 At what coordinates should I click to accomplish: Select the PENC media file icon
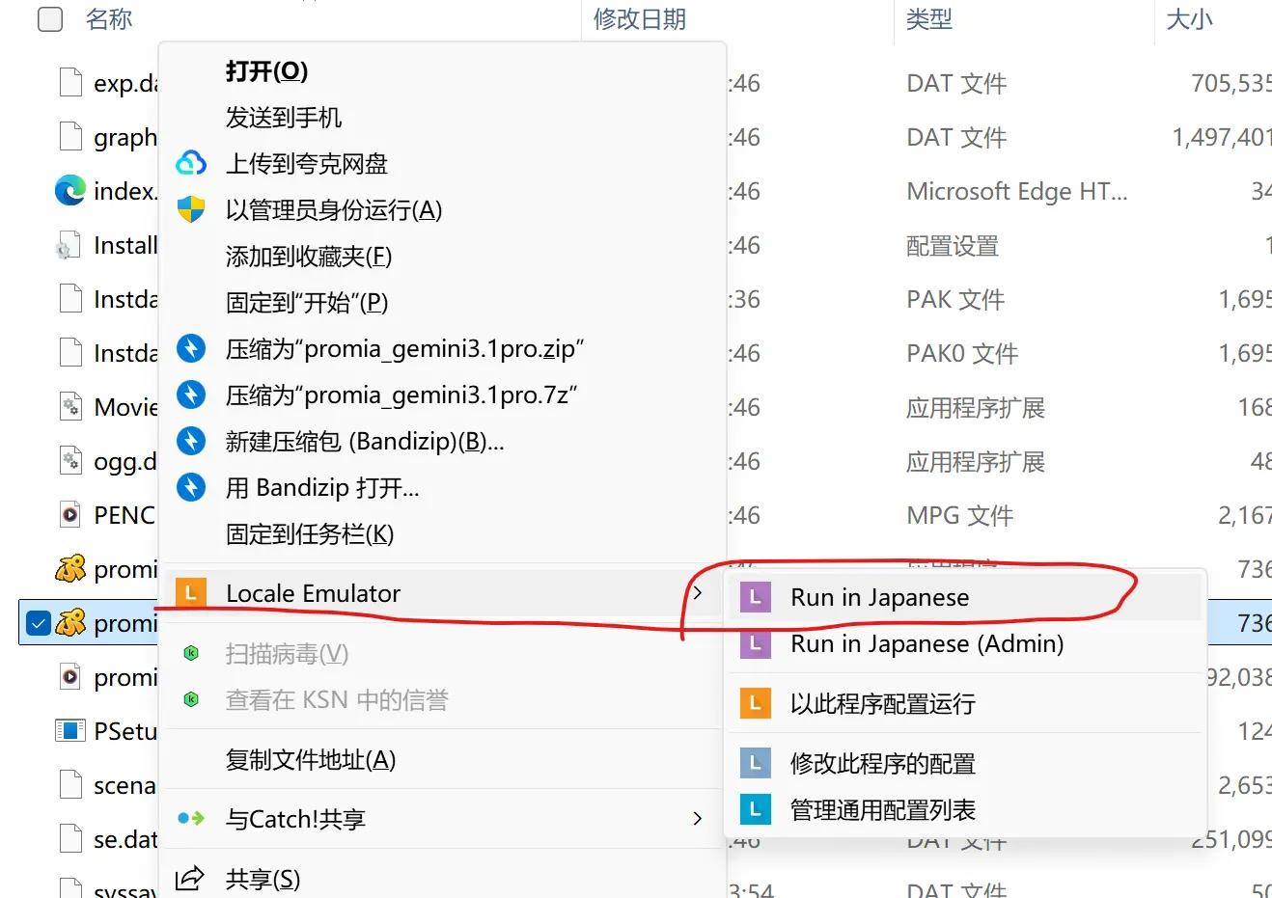click(70, 515)
